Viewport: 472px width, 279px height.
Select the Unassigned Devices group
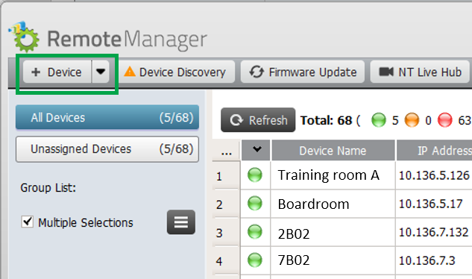pyautogui.click(x=107, y=149)
